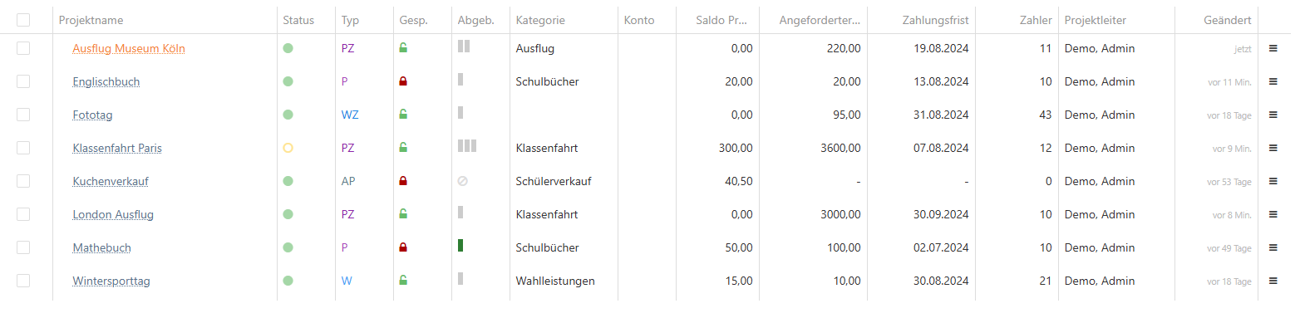
Task: Sort by the Zahlungsfrist column header
Action: pyautogui.click(x=935, y=20)
